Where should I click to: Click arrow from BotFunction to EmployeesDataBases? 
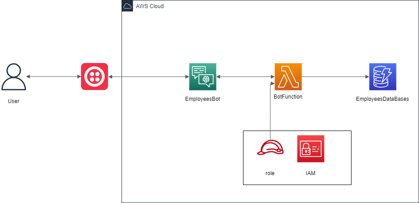[335, 77]
